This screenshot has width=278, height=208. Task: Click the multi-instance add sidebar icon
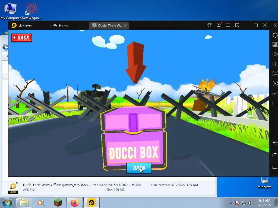click(x=275, y=93)
